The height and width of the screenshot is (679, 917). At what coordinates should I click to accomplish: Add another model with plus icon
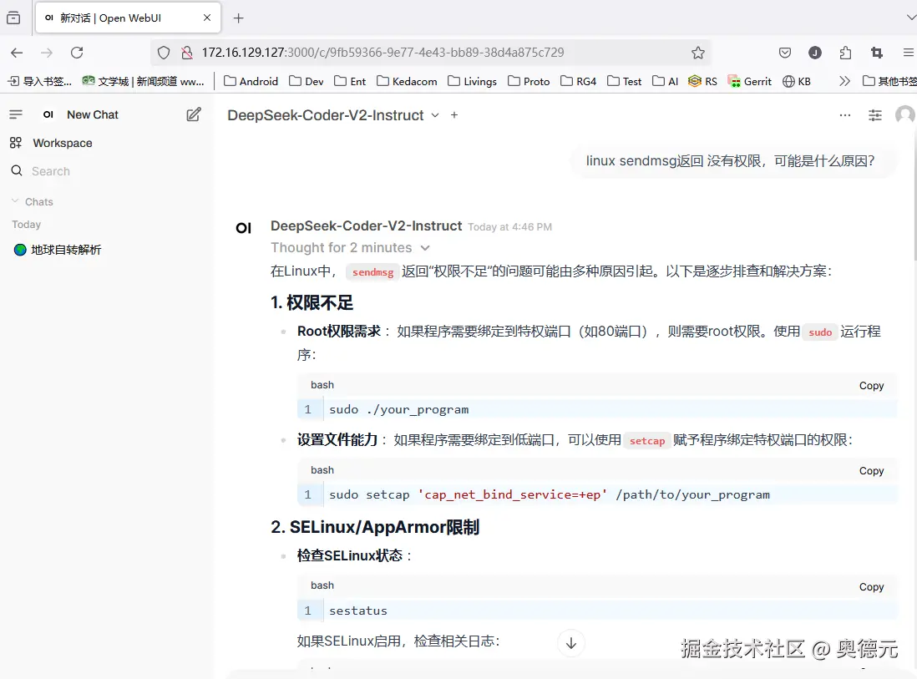point(453,115)
